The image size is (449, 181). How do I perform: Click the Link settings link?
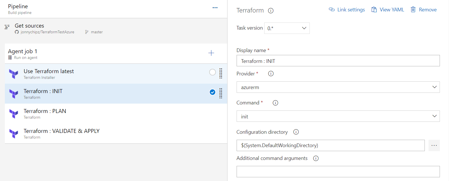[x=347, y=10]
